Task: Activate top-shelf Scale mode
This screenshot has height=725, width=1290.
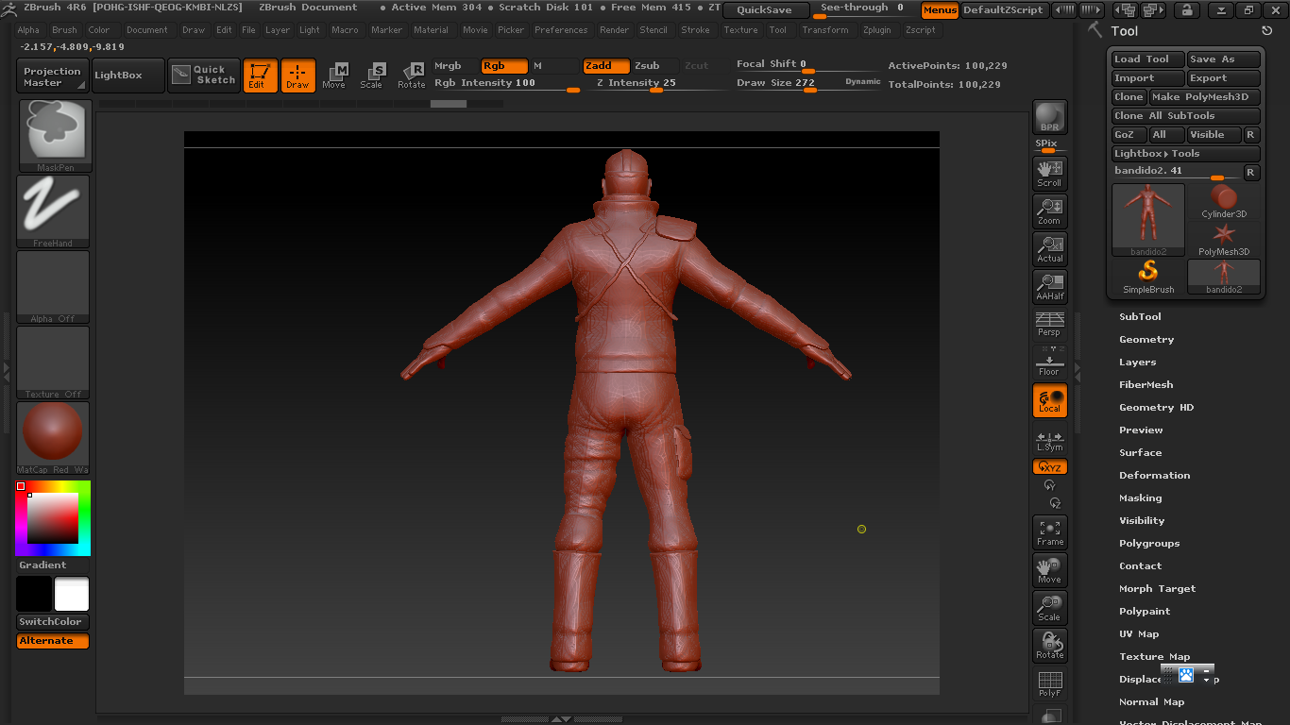Action: pos(372,76)
